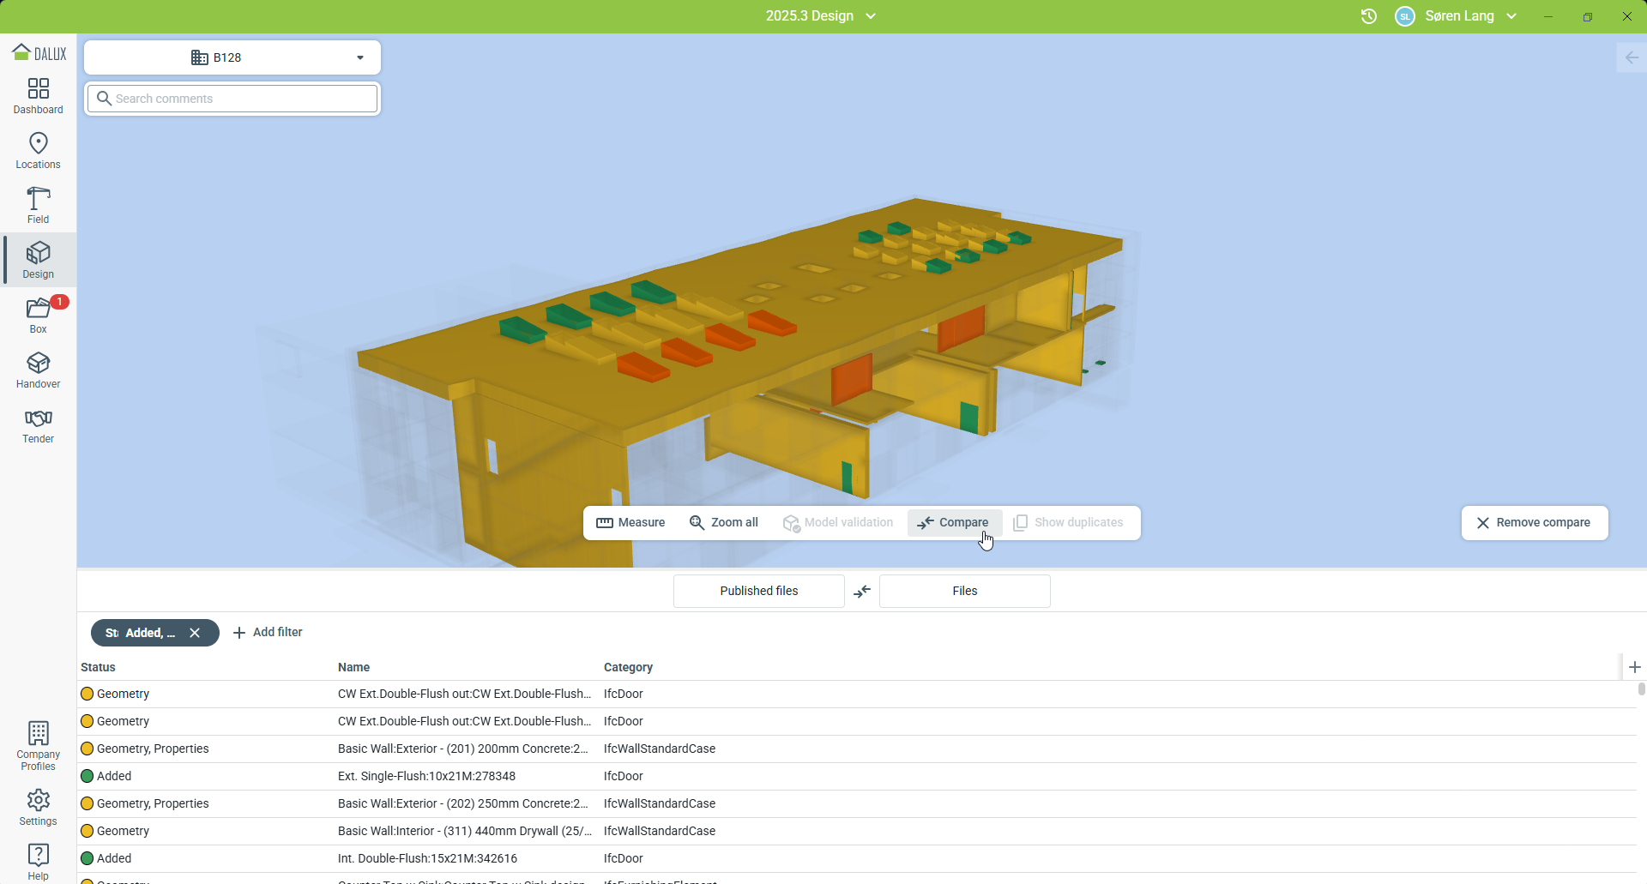Remove the Added status filter chip

click(x=195, y=633)
